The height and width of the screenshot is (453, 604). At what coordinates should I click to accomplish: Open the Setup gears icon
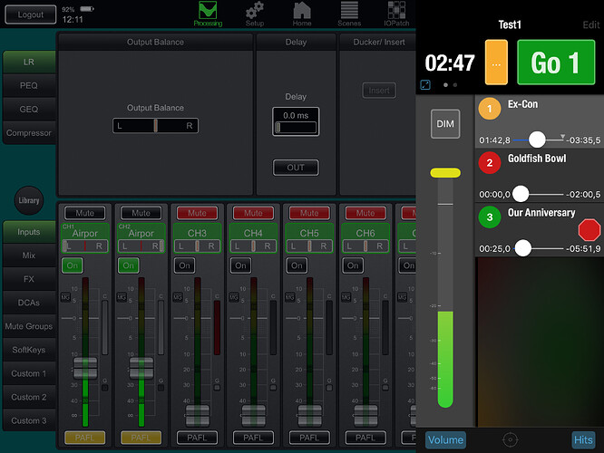pos(255,14)
